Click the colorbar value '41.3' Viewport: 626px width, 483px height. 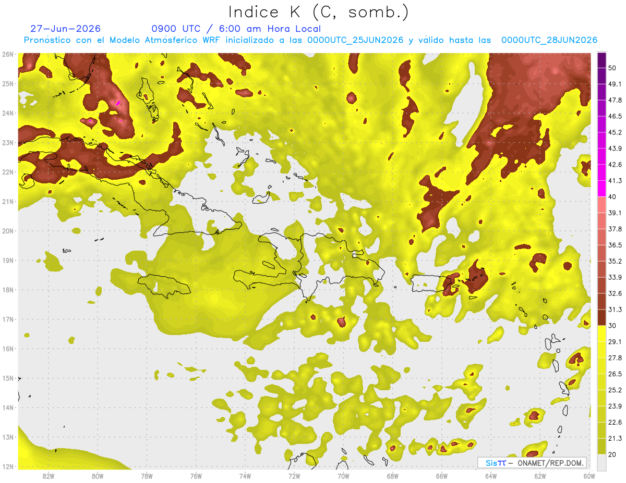coord(615,181)
